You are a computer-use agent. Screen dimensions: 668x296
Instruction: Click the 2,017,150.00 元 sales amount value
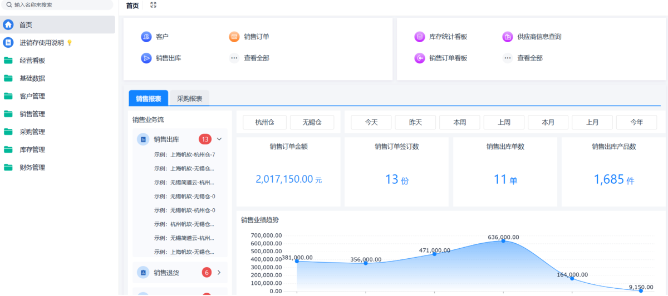288,179
